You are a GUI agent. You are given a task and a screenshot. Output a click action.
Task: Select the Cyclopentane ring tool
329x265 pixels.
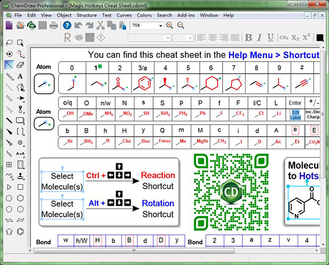click(9, 198)
